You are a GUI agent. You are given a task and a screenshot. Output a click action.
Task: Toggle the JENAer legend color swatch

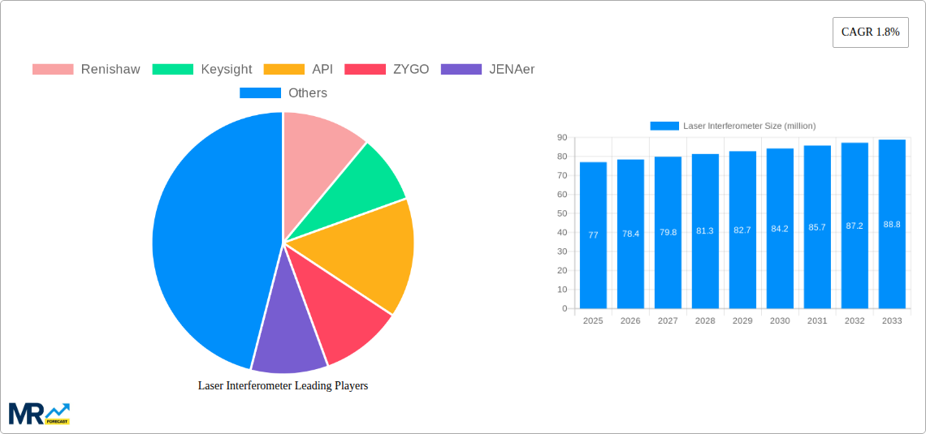tap(461, 70)
